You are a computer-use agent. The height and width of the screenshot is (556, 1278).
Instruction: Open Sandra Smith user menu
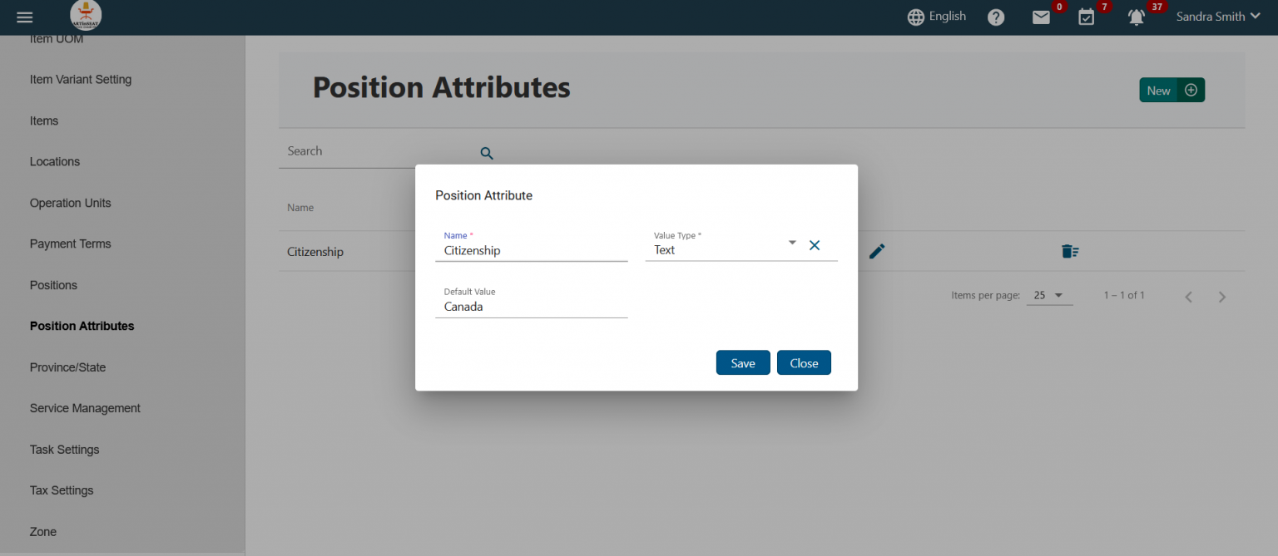1218,17
